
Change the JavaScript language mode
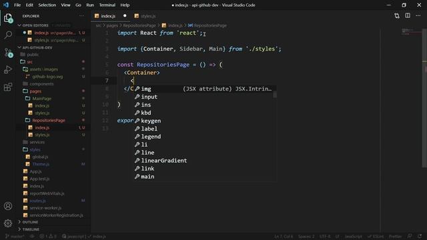click(353, 237)
